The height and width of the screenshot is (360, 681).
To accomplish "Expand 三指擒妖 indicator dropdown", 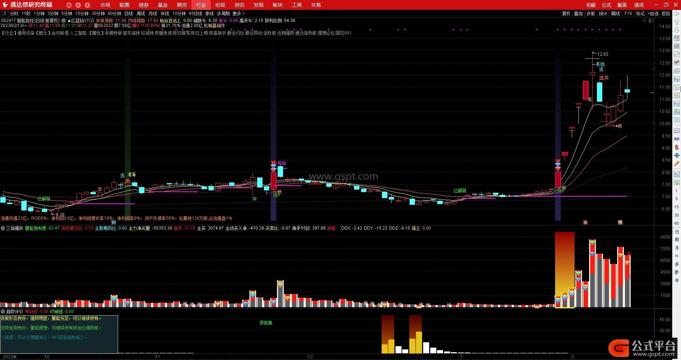I will point(3,228).
